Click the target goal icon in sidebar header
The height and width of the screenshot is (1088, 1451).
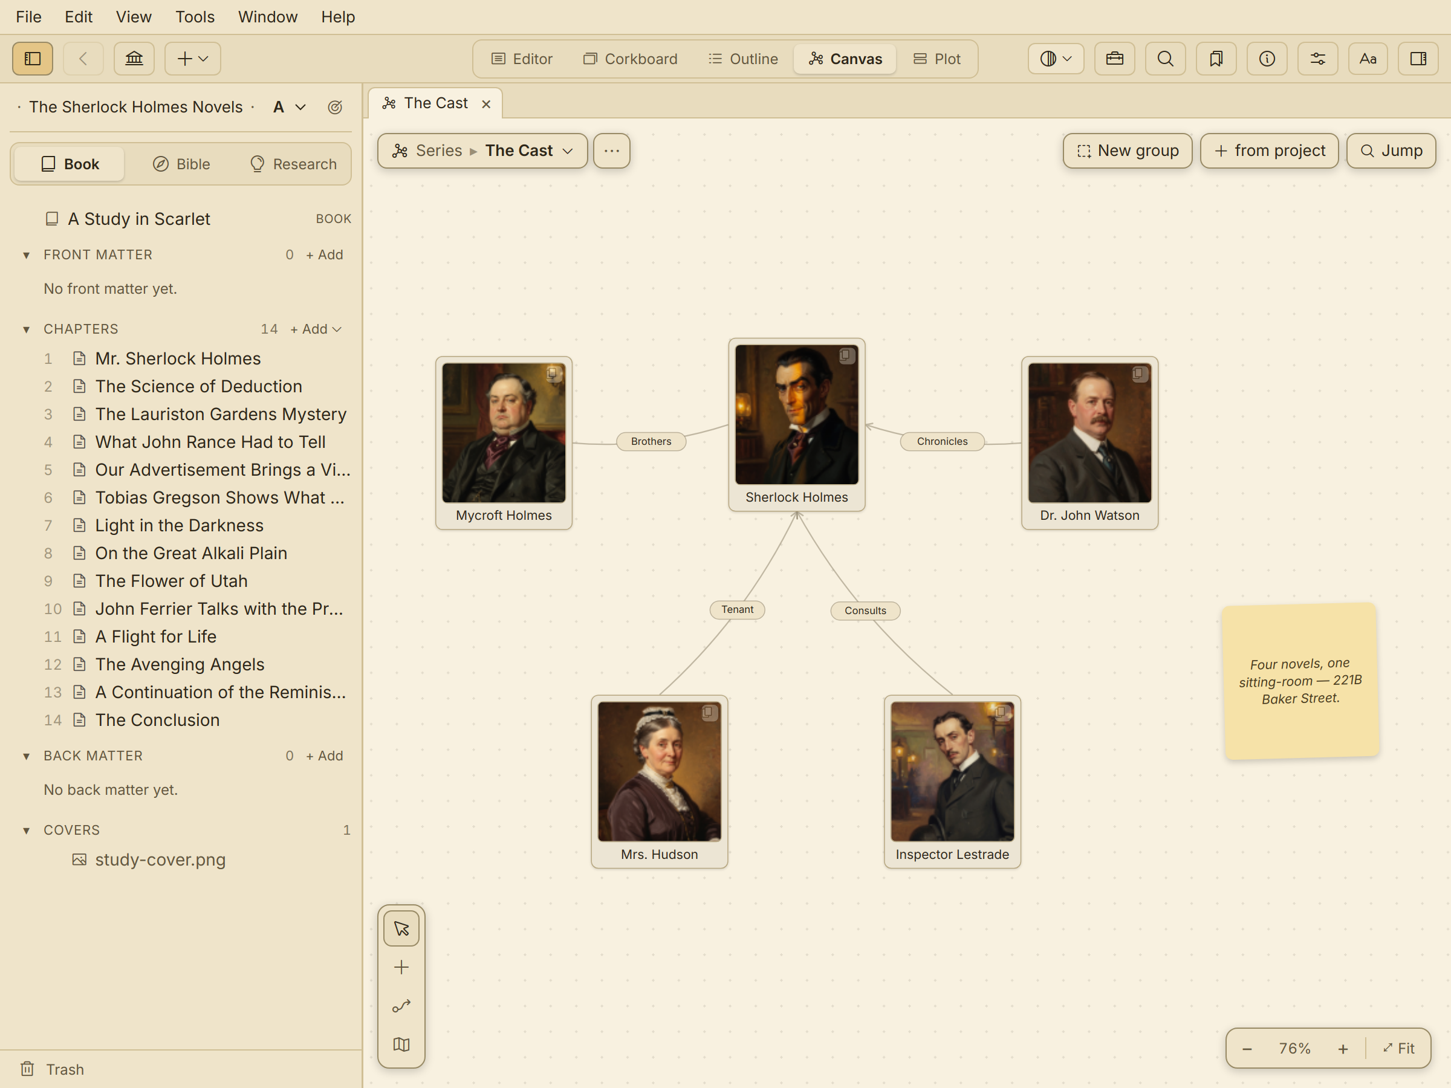click(334, 108)
